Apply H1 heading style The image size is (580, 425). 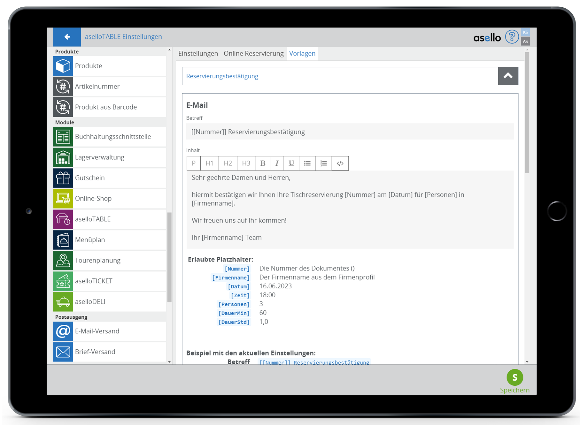click(209, 163)
